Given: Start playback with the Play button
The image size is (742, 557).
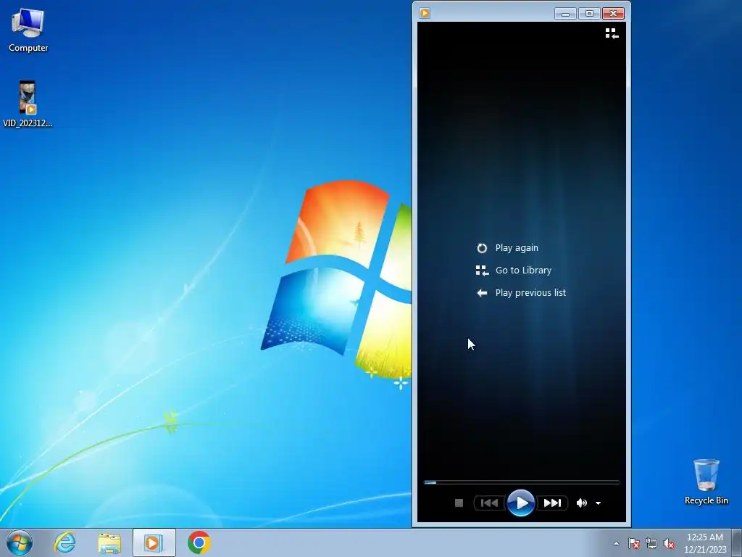Looking at the screenshot, I should coord(520,503).
